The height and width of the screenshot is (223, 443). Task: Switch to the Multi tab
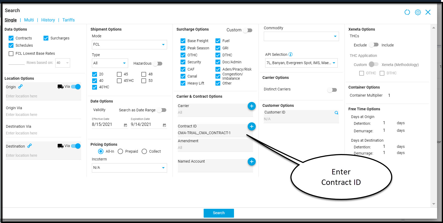point(29,20)
